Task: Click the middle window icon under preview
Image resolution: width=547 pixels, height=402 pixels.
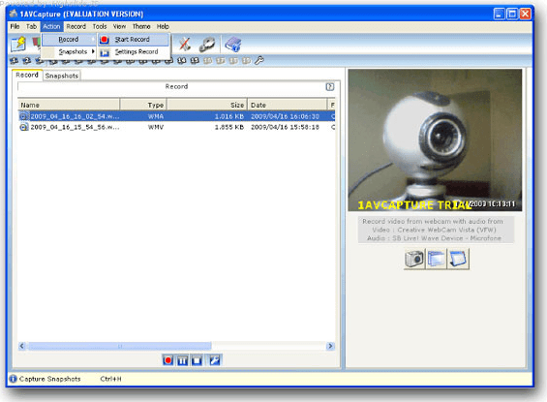Action: (437, 259)
